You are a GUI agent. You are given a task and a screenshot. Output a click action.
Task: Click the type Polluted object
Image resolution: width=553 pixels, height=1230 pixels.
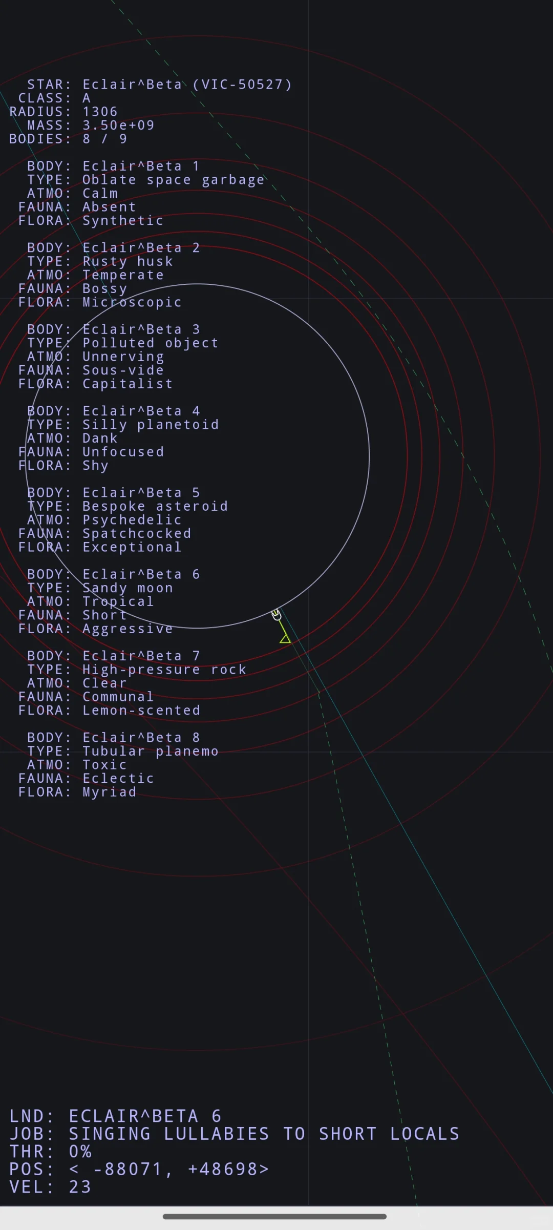[x=151, y=343]
